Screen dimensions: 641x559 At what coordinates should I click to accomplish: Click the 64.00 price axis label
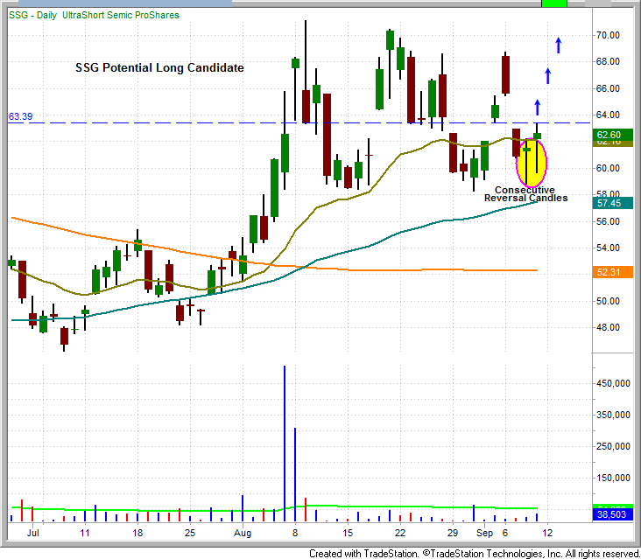tap(608, 115)
